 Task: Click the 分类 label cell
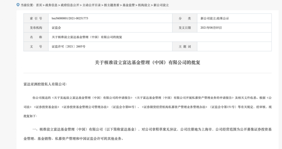coord(185,18)
